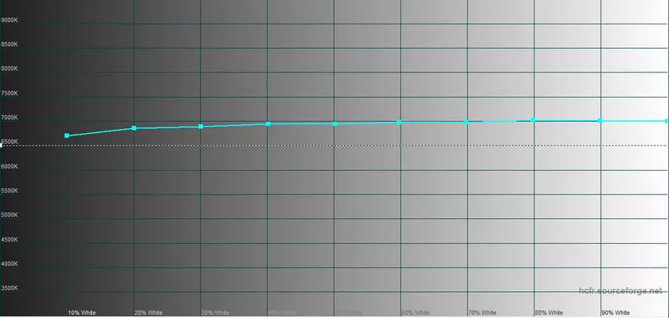Viewport: 669px width, 318px height.
Task: Open the hcfr.sourceforge.net watermark link
Action: pyautogui.click(x=622, y=291)
